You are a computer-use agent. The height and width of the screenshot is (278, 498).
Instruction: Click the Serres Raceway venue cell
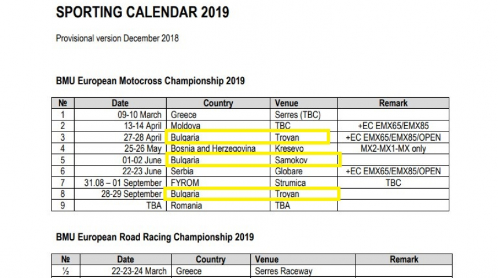pyautogui.click(x=283, y=271)
